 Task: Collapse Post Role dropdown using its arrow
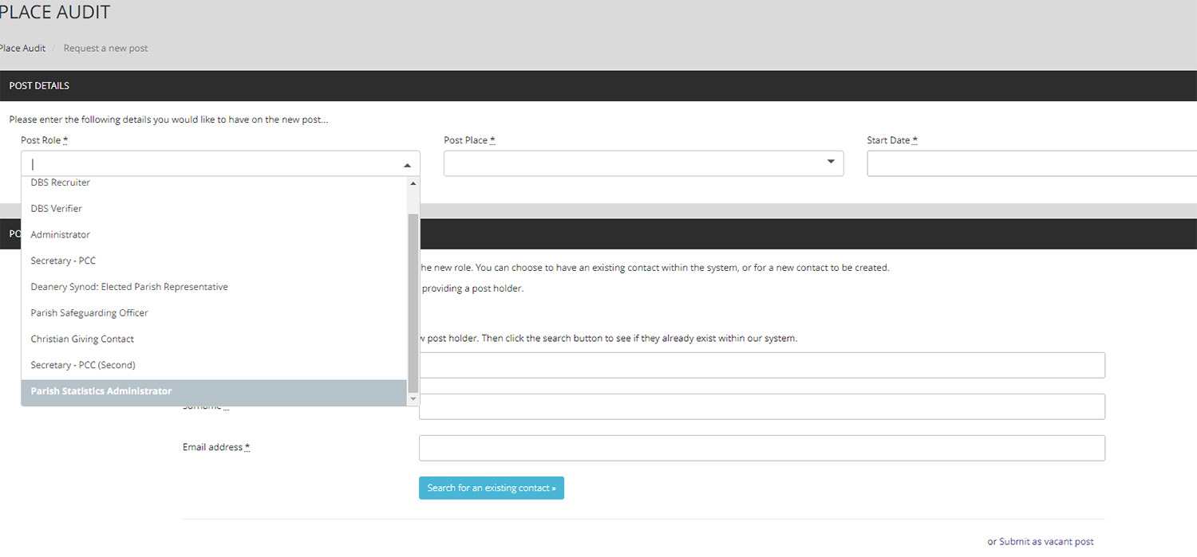407,165
